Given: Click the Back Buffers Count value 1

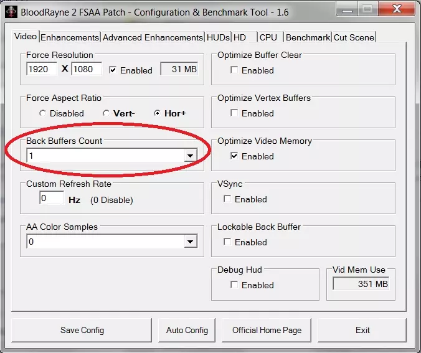Looking at the screenshot, I should click(x=31, y=156).
